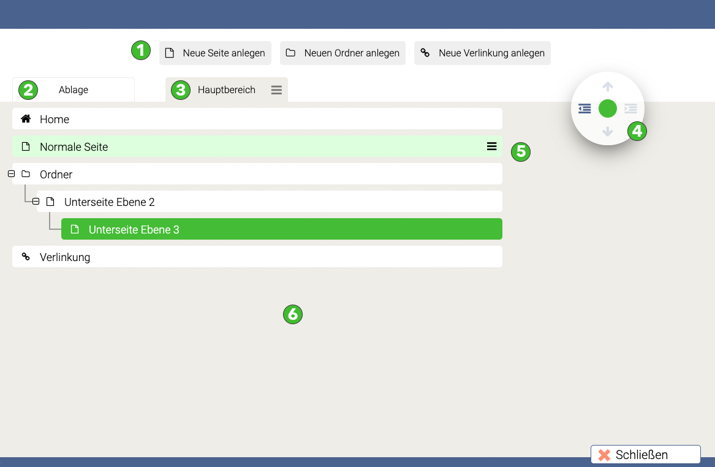
Task: Click the outdent icon in move control
Action: [584, 109]
